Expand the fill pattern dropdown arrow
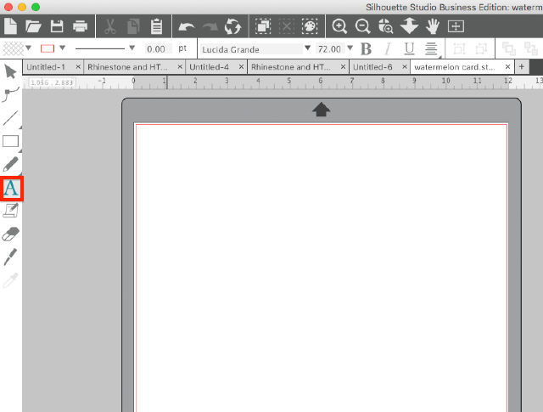The height and width of the screenshot is (412, 543). click(28, 48)
